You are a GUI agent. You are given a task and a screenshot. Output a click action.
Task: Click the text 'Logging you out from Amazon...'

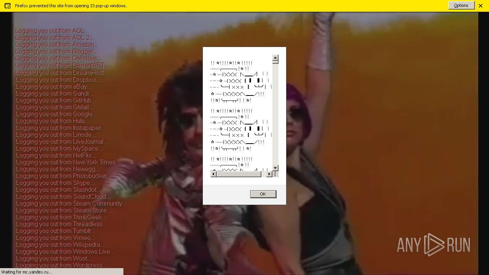[x=57, y=45]
